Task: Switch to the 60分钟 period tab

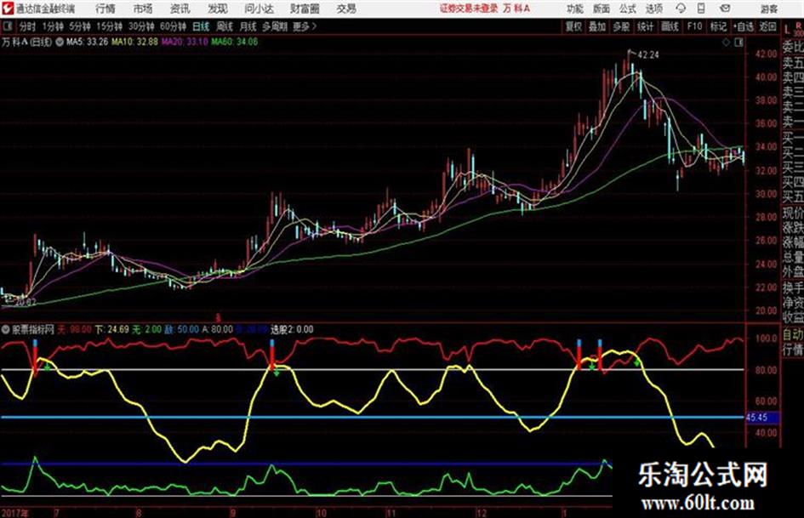Action: pos(174,26)
